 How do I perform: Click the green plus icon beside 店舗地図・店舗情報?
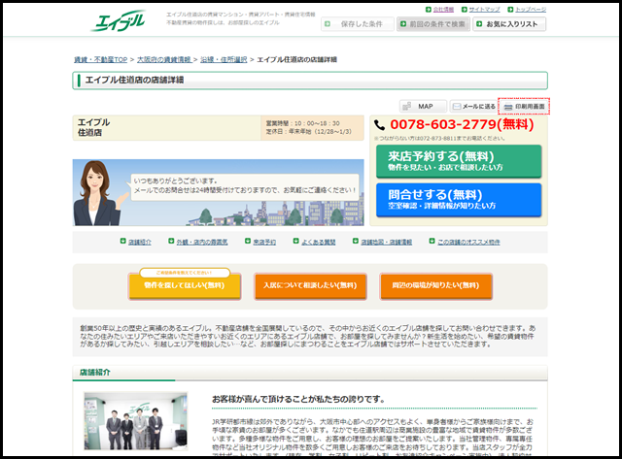pyautogui.click(x=356, y=242)
